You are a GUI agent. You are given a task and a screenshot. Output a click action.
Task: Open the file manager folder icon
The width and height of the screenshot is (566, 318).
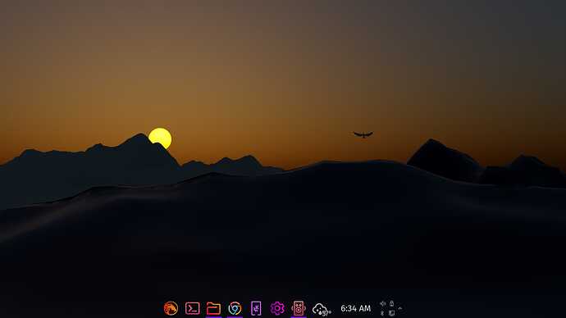pyautogui.click(x=213, y=309)
